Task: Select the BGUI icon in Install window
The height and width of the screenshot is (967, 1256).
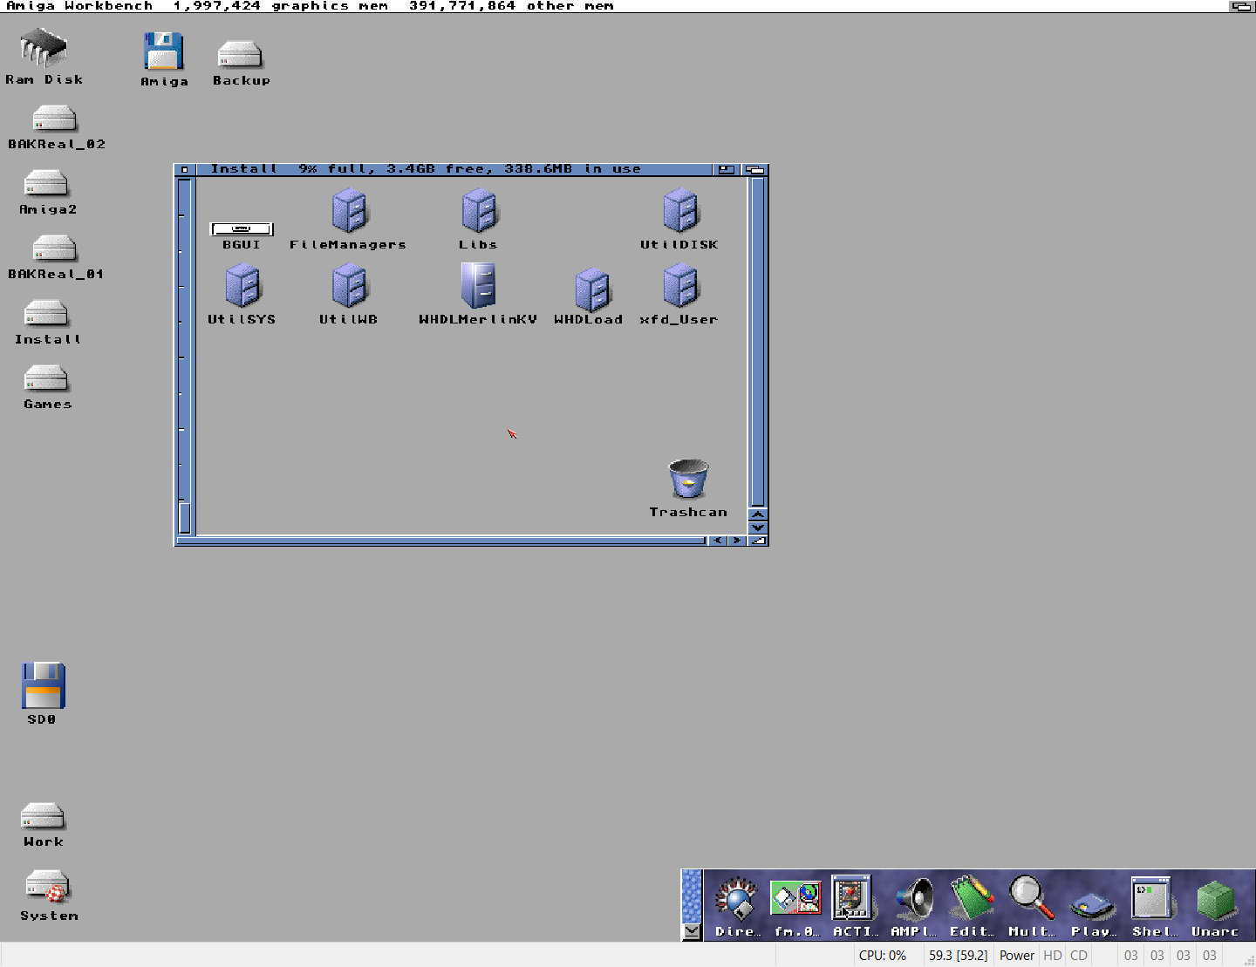Action: tap(242, 229)
